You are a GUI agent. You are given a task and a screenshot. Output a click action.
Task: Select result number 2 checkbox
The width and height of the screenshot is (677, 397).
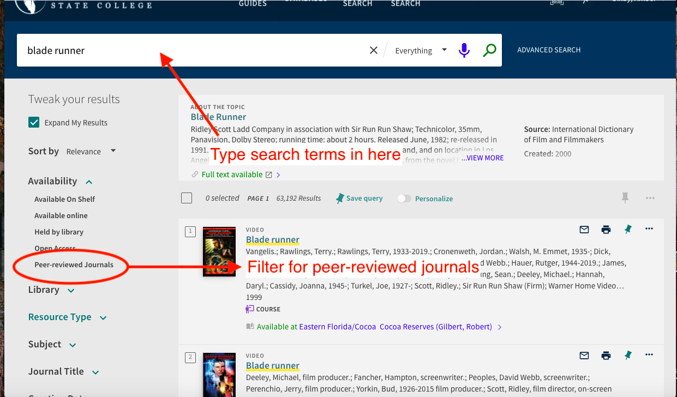pos(190,358)
